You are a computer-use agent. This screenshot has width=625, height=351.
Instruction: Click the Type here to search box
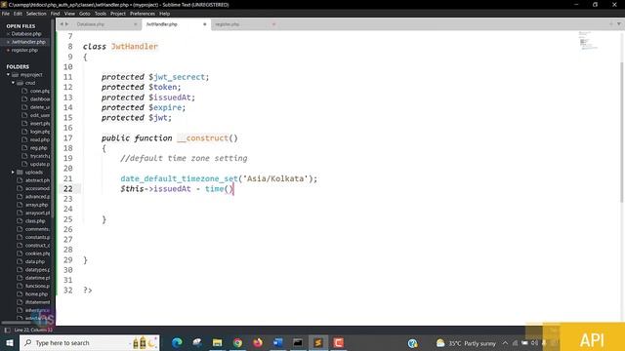tap(89, 342)
